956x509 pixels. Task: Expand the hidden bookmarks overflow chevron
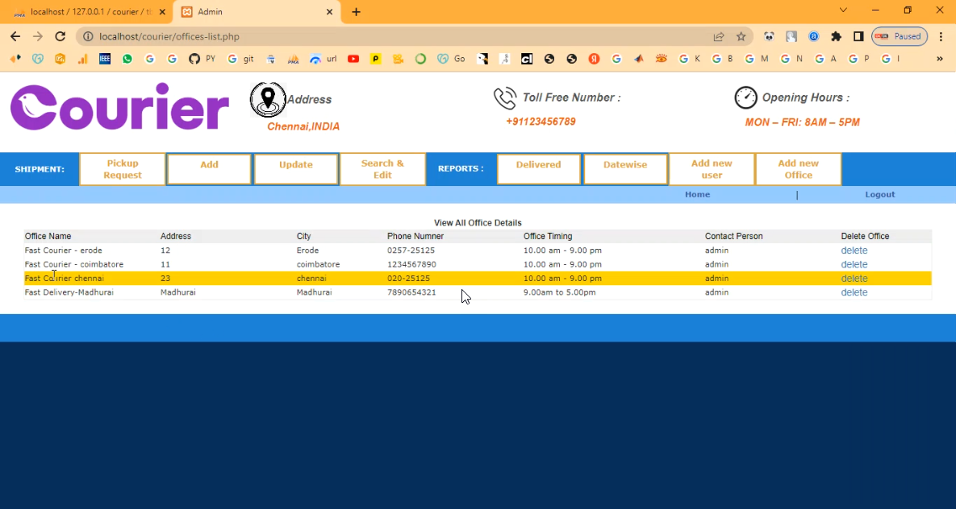pos(939,59)
